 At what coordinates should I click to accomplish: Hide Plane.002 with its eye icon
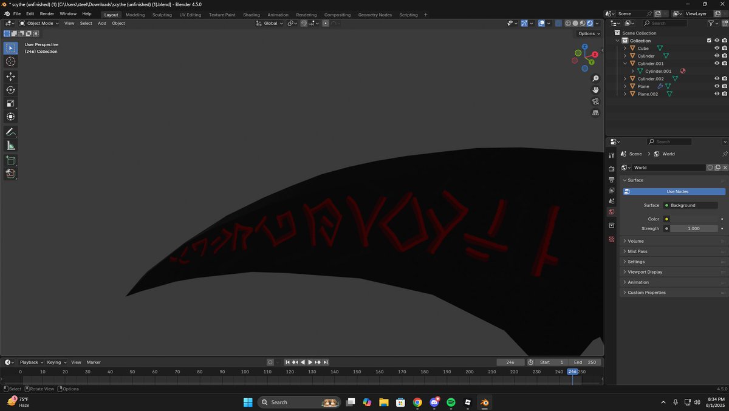tap(717, 94)
